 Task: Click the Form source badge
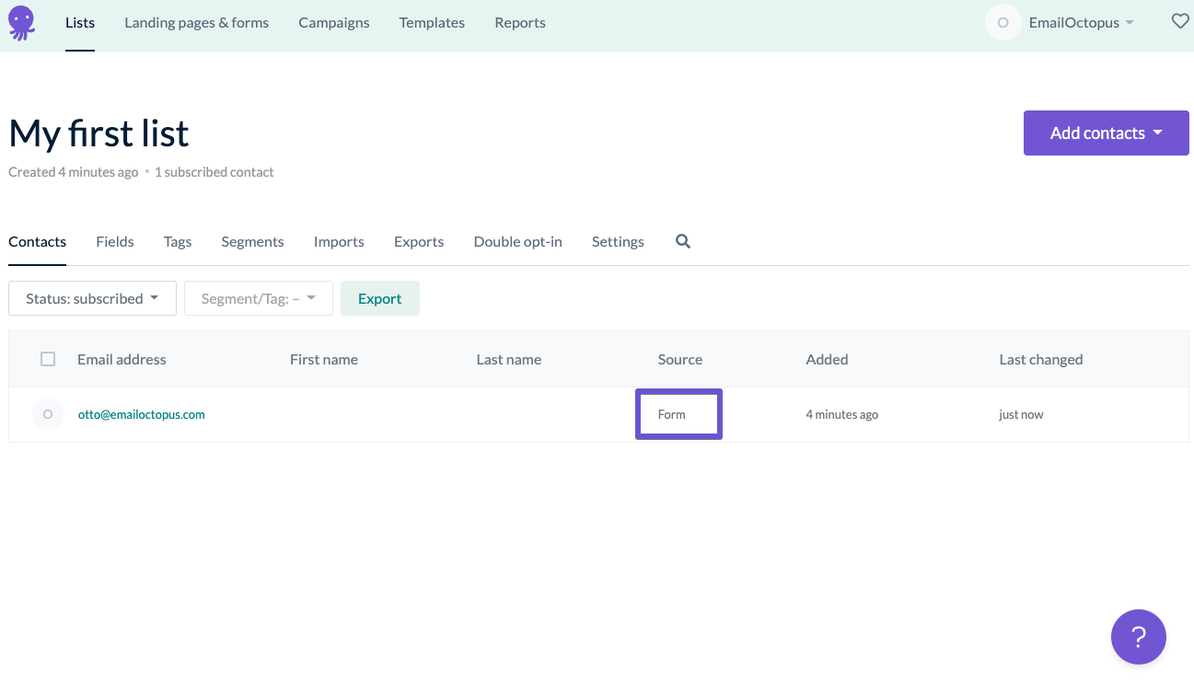click(x=678, y=414)
